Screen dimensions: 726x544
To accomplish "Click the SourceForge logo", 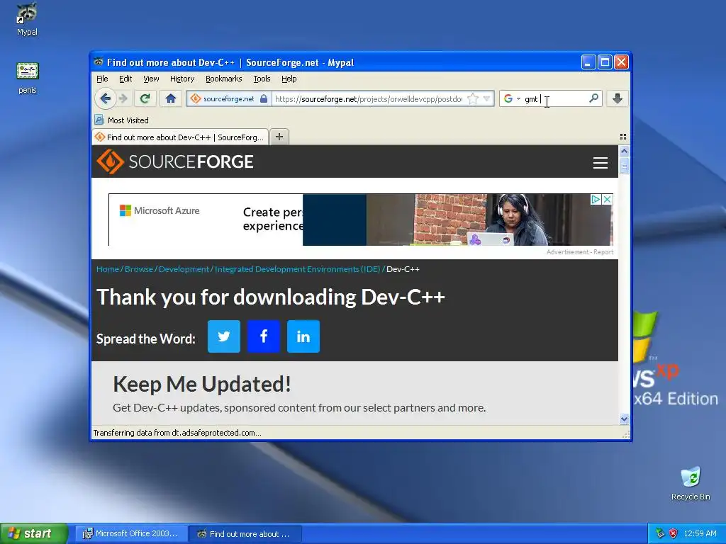I will pos(175,161).
